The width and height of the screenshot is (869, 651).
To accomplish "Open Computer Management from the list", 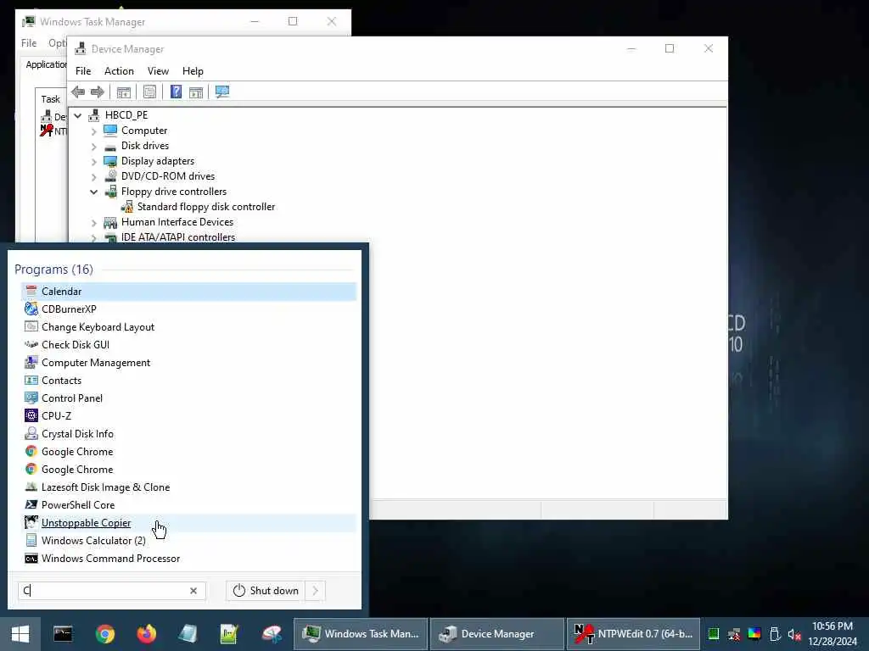I will pos(188,363).
